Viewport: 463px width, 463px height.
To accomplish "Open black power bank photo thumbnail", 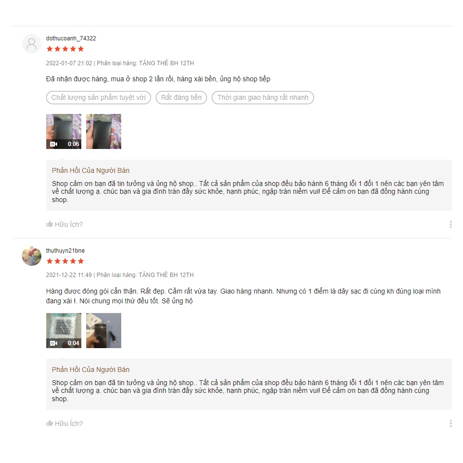I will [104, 131].
